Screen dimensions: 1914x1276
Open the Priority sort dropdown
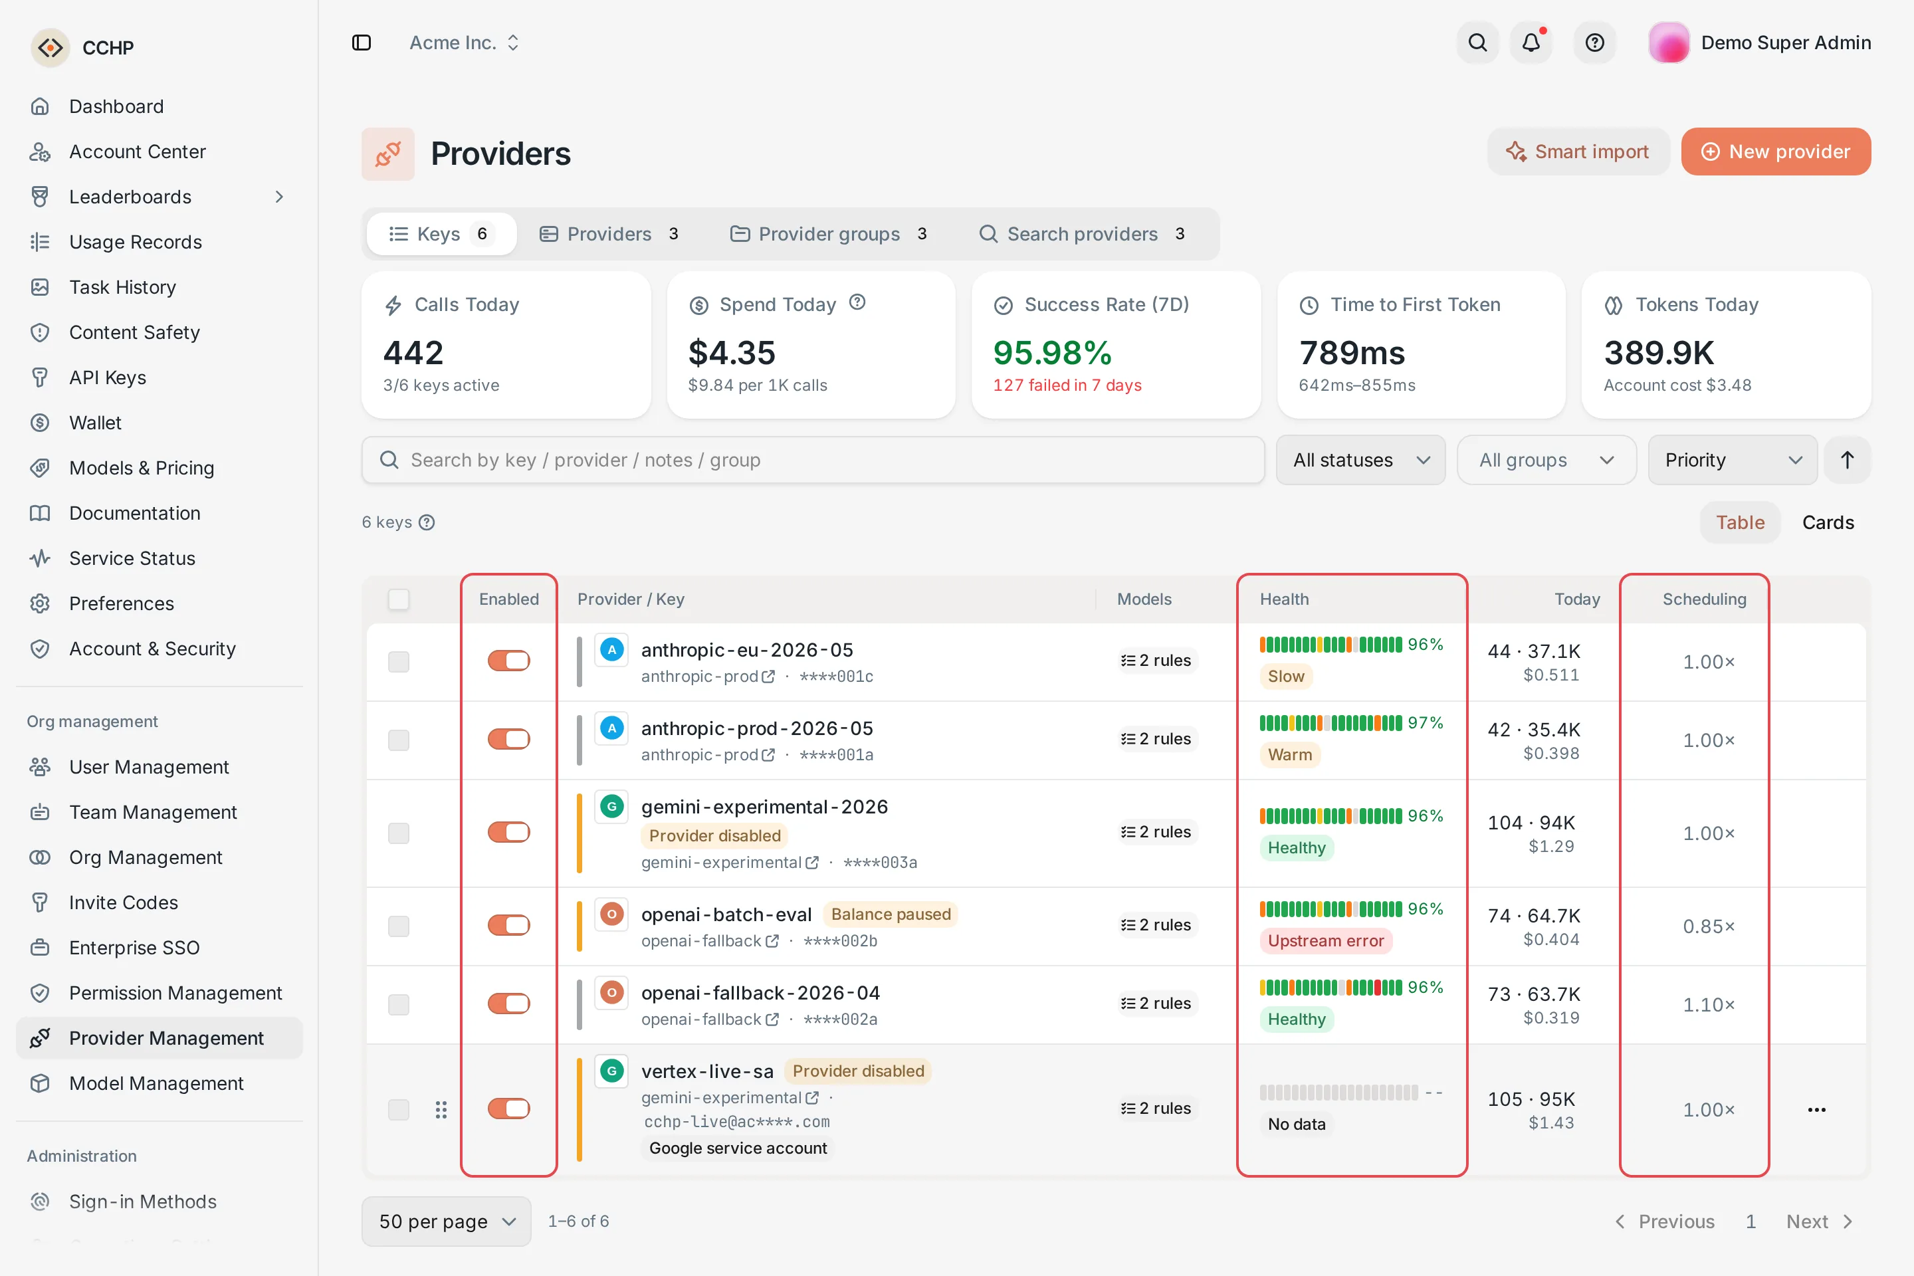tap(1733, 460)
